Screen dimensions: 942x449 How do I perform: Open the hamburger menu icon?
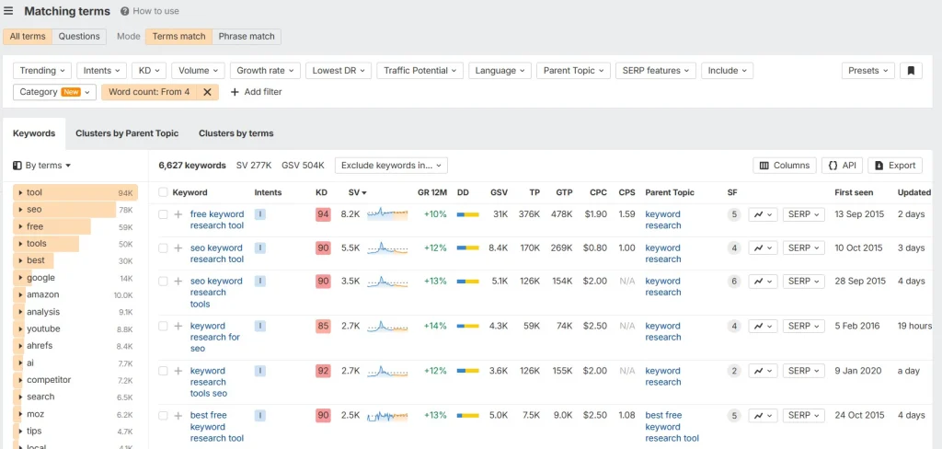point(8,11)
